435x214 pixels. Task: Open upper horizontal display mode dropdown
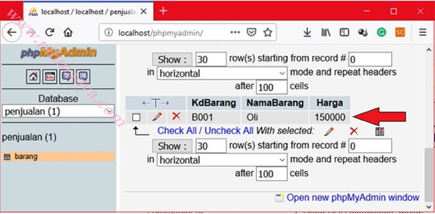(x=222, y=73)
